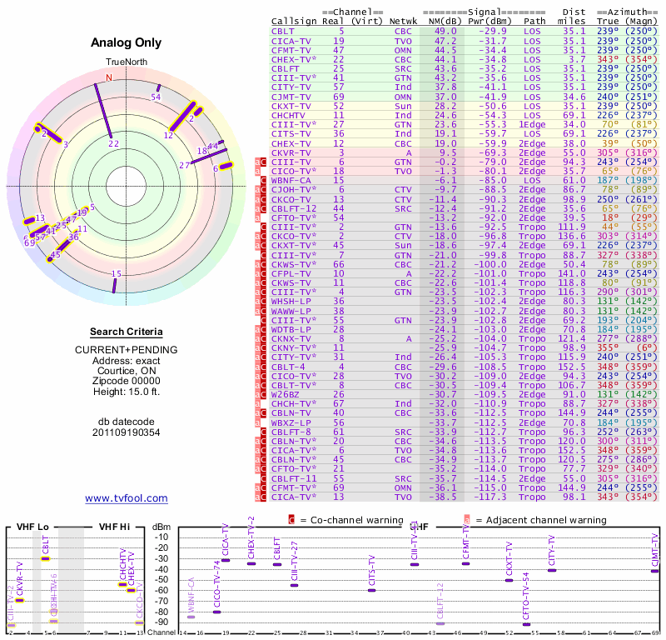Select the CBLFT callsign on channel 25
The height and width of the screenshot is (640, 666).
click(x=286, y=68)
